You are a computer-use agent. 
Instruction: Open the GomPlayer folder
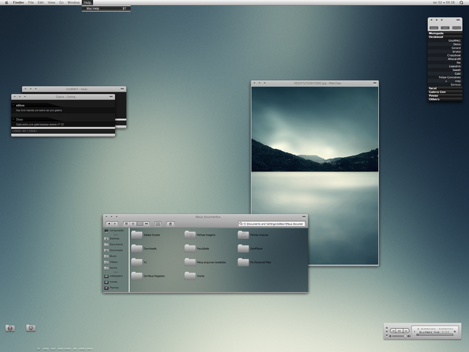click(x=244, y=249)
